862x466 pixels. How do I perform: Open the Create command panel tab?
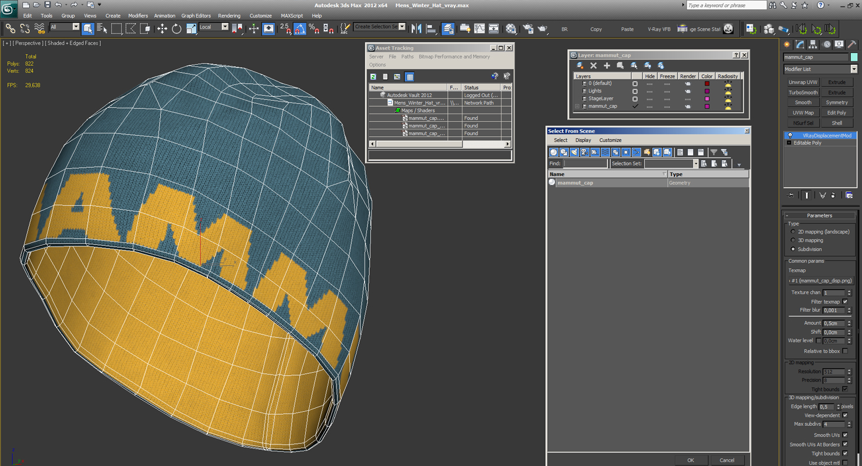coord(787,44)
